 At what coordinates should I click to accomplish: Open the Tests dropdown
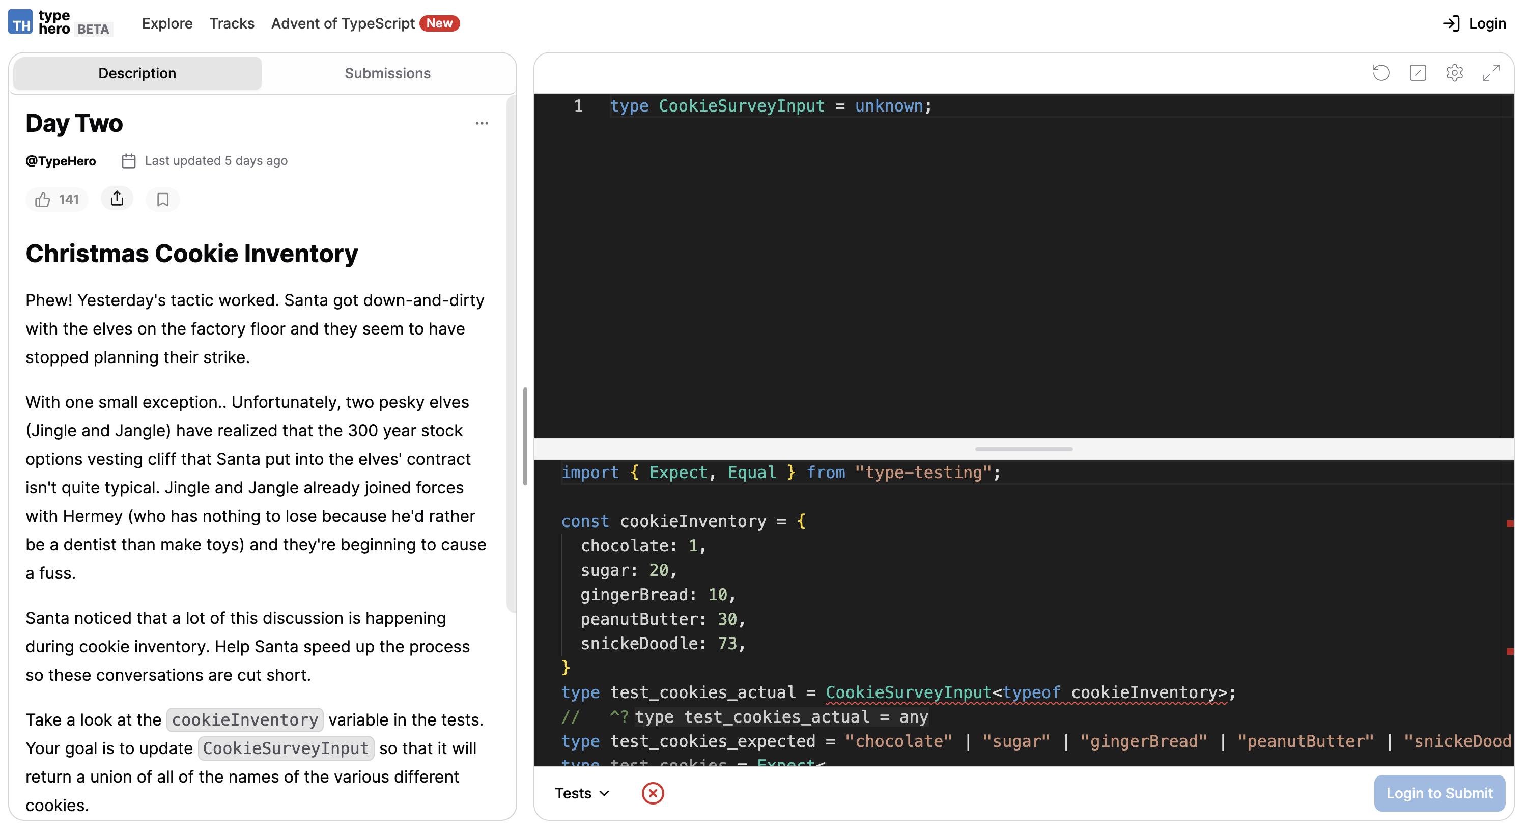tap(581, 793)
